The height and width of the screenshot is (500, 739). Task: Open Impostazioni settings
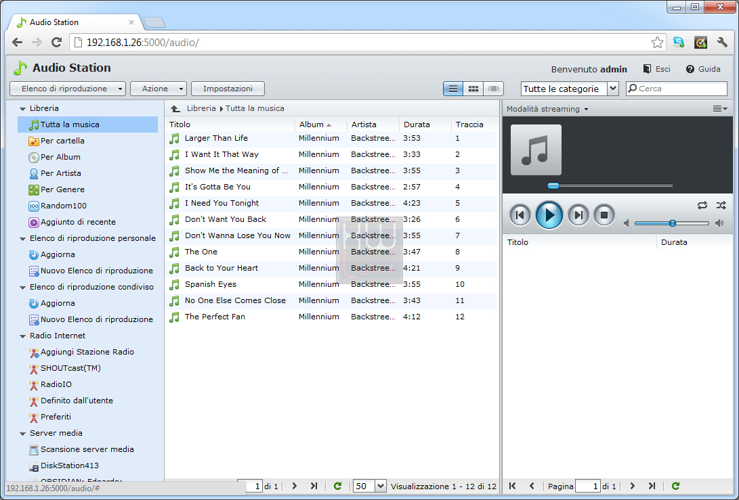(228, 89)
